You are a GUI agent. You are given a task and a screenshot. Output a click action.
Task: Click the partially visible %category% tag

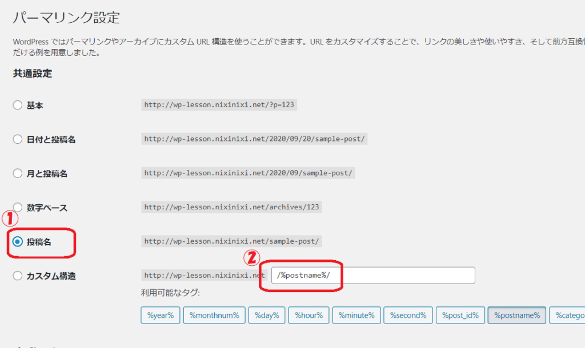[x=568, y=315]
